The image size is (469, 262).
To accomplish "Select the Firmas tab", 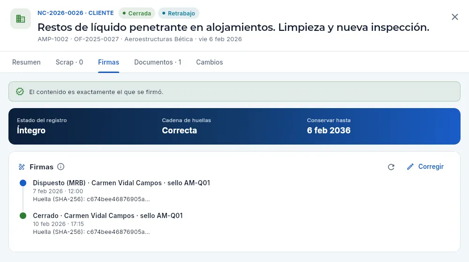I will (x=109, y=62).
